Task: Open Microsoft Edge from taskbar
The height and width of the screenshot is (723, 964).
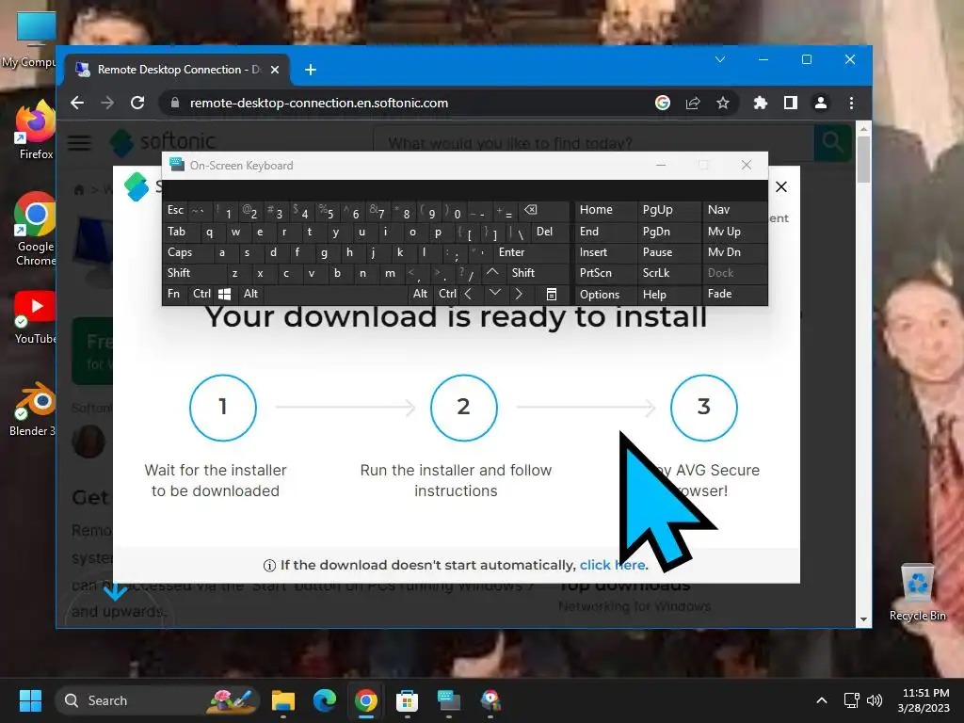Action: click(x=325, y=700)
